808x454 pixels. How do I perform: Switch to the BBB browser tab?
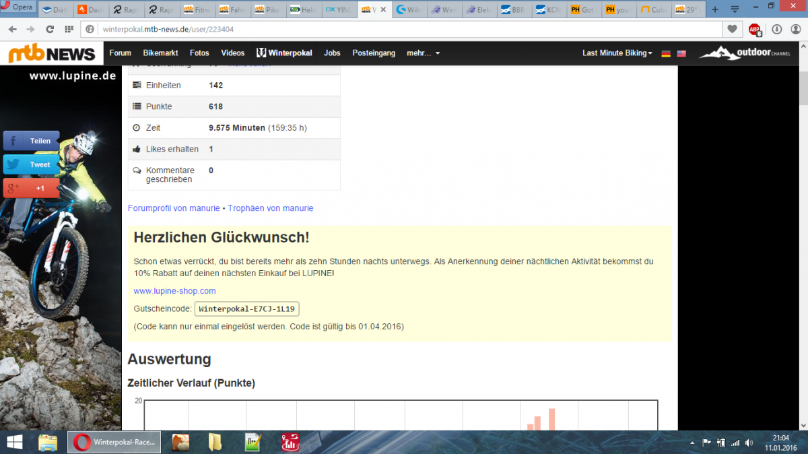tap(516, 10)
